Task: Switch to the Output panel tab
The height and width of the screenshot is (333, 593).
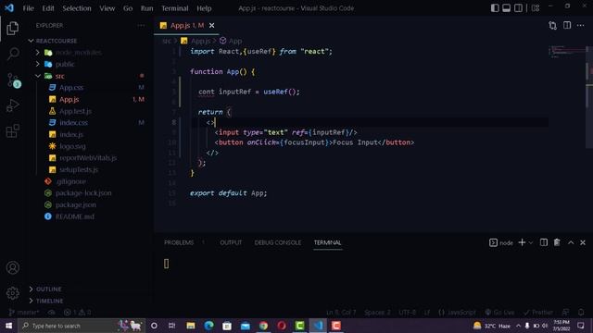Action: (231, 242)
